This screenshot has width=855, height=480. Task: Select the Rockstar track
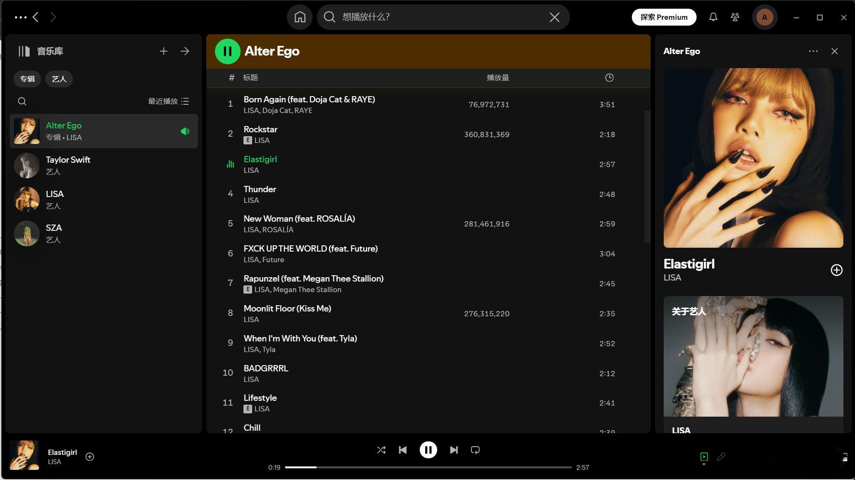pyautogui.click(x=428, y=134)
